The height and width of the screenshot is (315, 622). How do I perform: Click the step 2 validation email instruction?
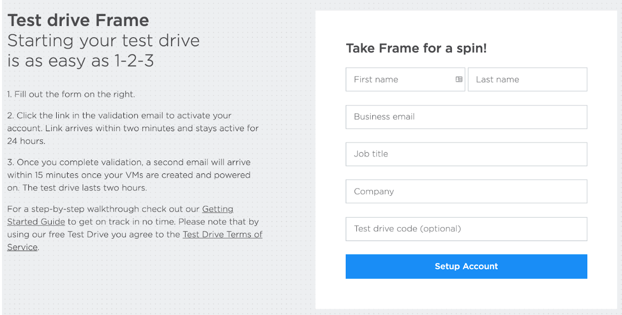tap(119, 116)
